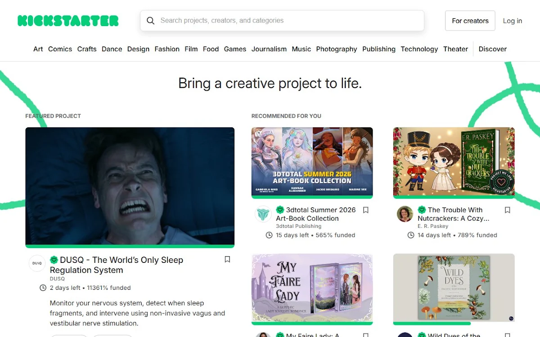This screenshot has width=540, height=337.
Task: Open the Technology category
Action: click(419, 49)
